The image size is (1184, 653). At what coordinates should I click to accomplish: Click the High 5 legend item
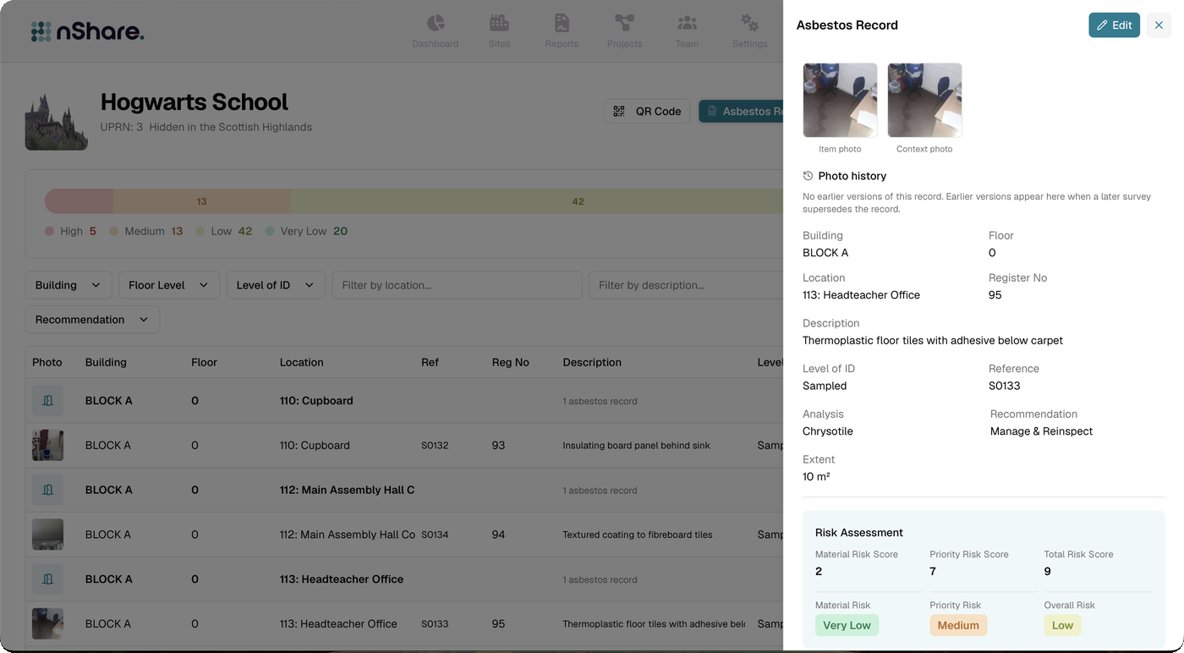pyautogui.click(x=70, y=231)
